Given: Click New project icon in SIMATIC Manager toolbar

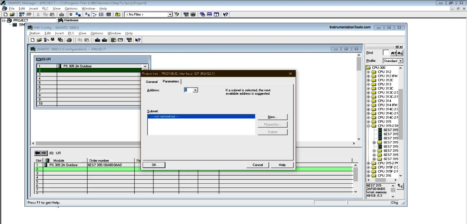Looking at the screenshot, I should click(x=5, y=15).
